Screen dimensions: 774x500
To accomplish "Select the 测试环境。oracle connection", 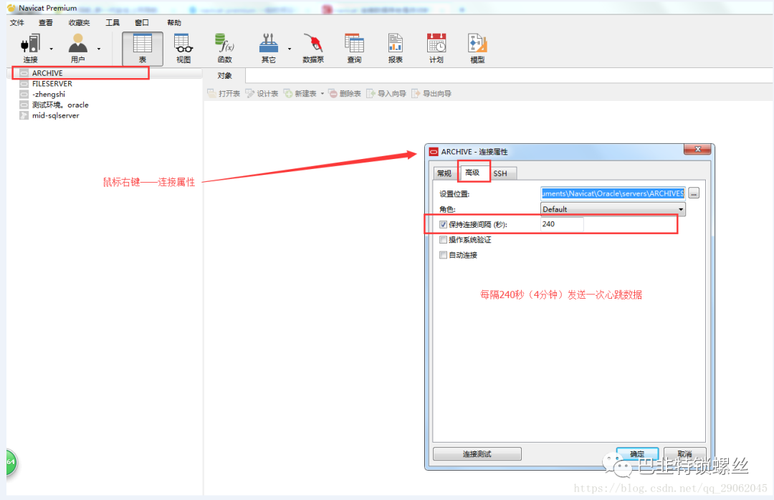I will pos(60,105).
